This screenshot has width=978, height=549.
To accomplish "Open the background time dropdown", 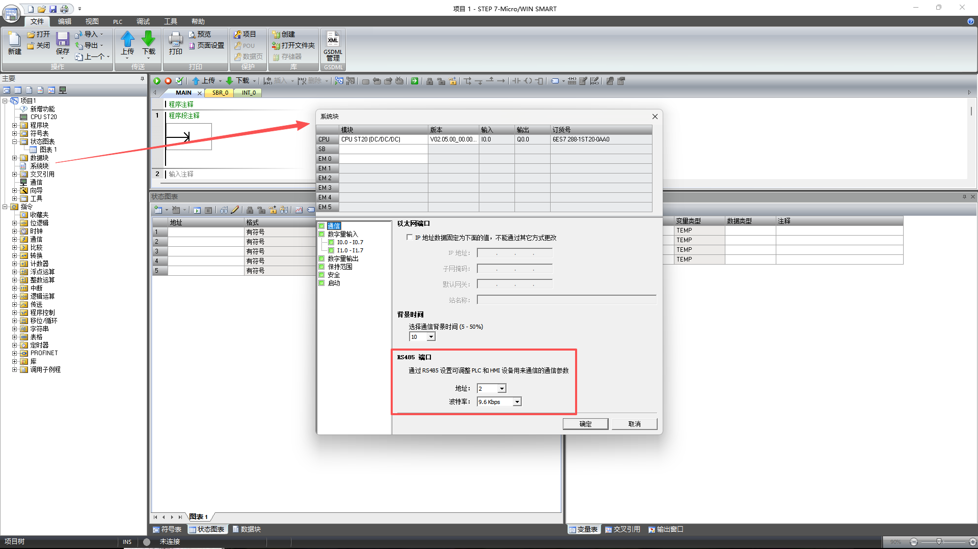I will click(x=431, y=337).
